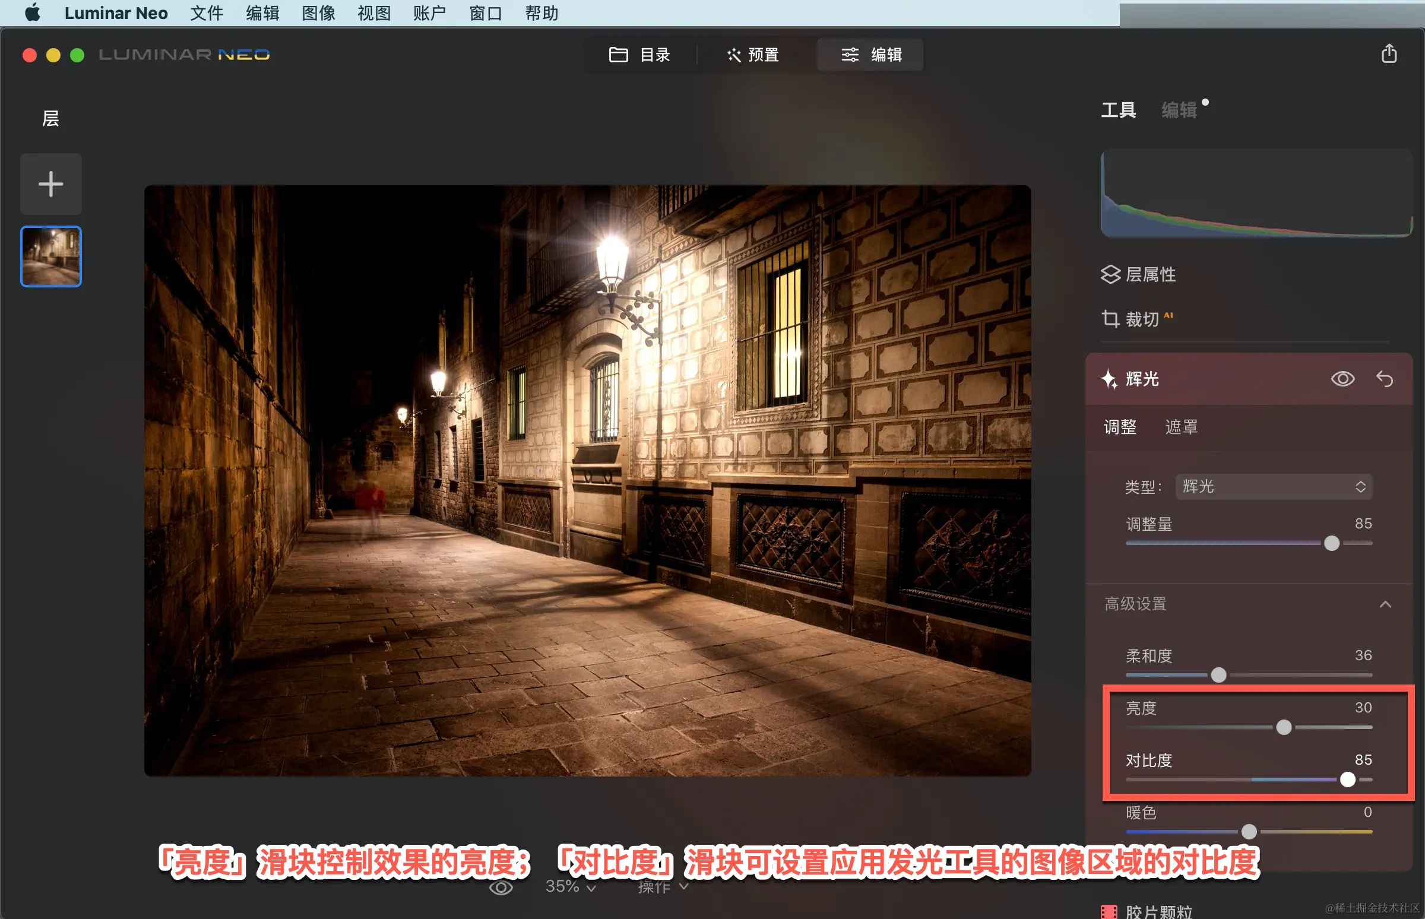Click the share export icon
The width and height of the screenshot is (1425, 919).
pyautogui.click(x=1389, y=53)
